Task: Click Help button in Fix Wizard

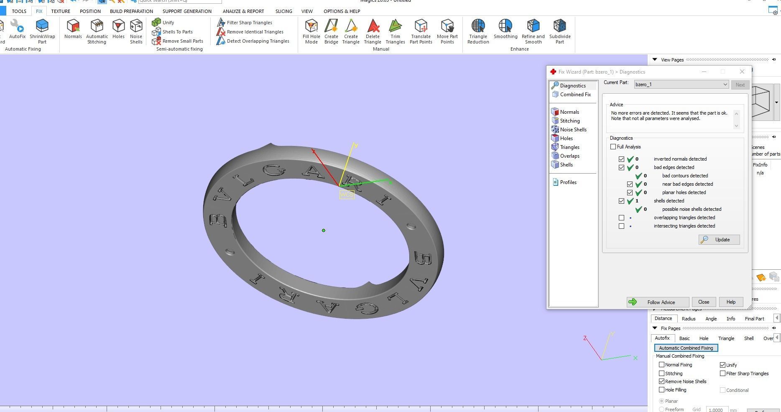Action: [731, 302]
